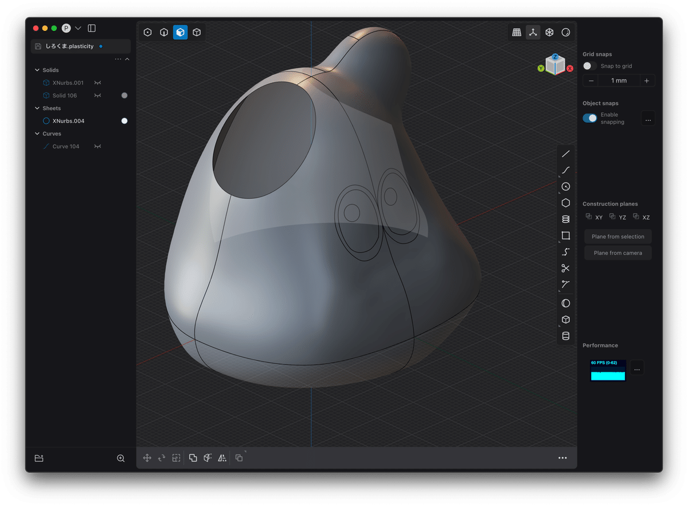This screenshot has height=506, width=688.
Task: Collapse the Sheets group
Action: coord(37,108)
